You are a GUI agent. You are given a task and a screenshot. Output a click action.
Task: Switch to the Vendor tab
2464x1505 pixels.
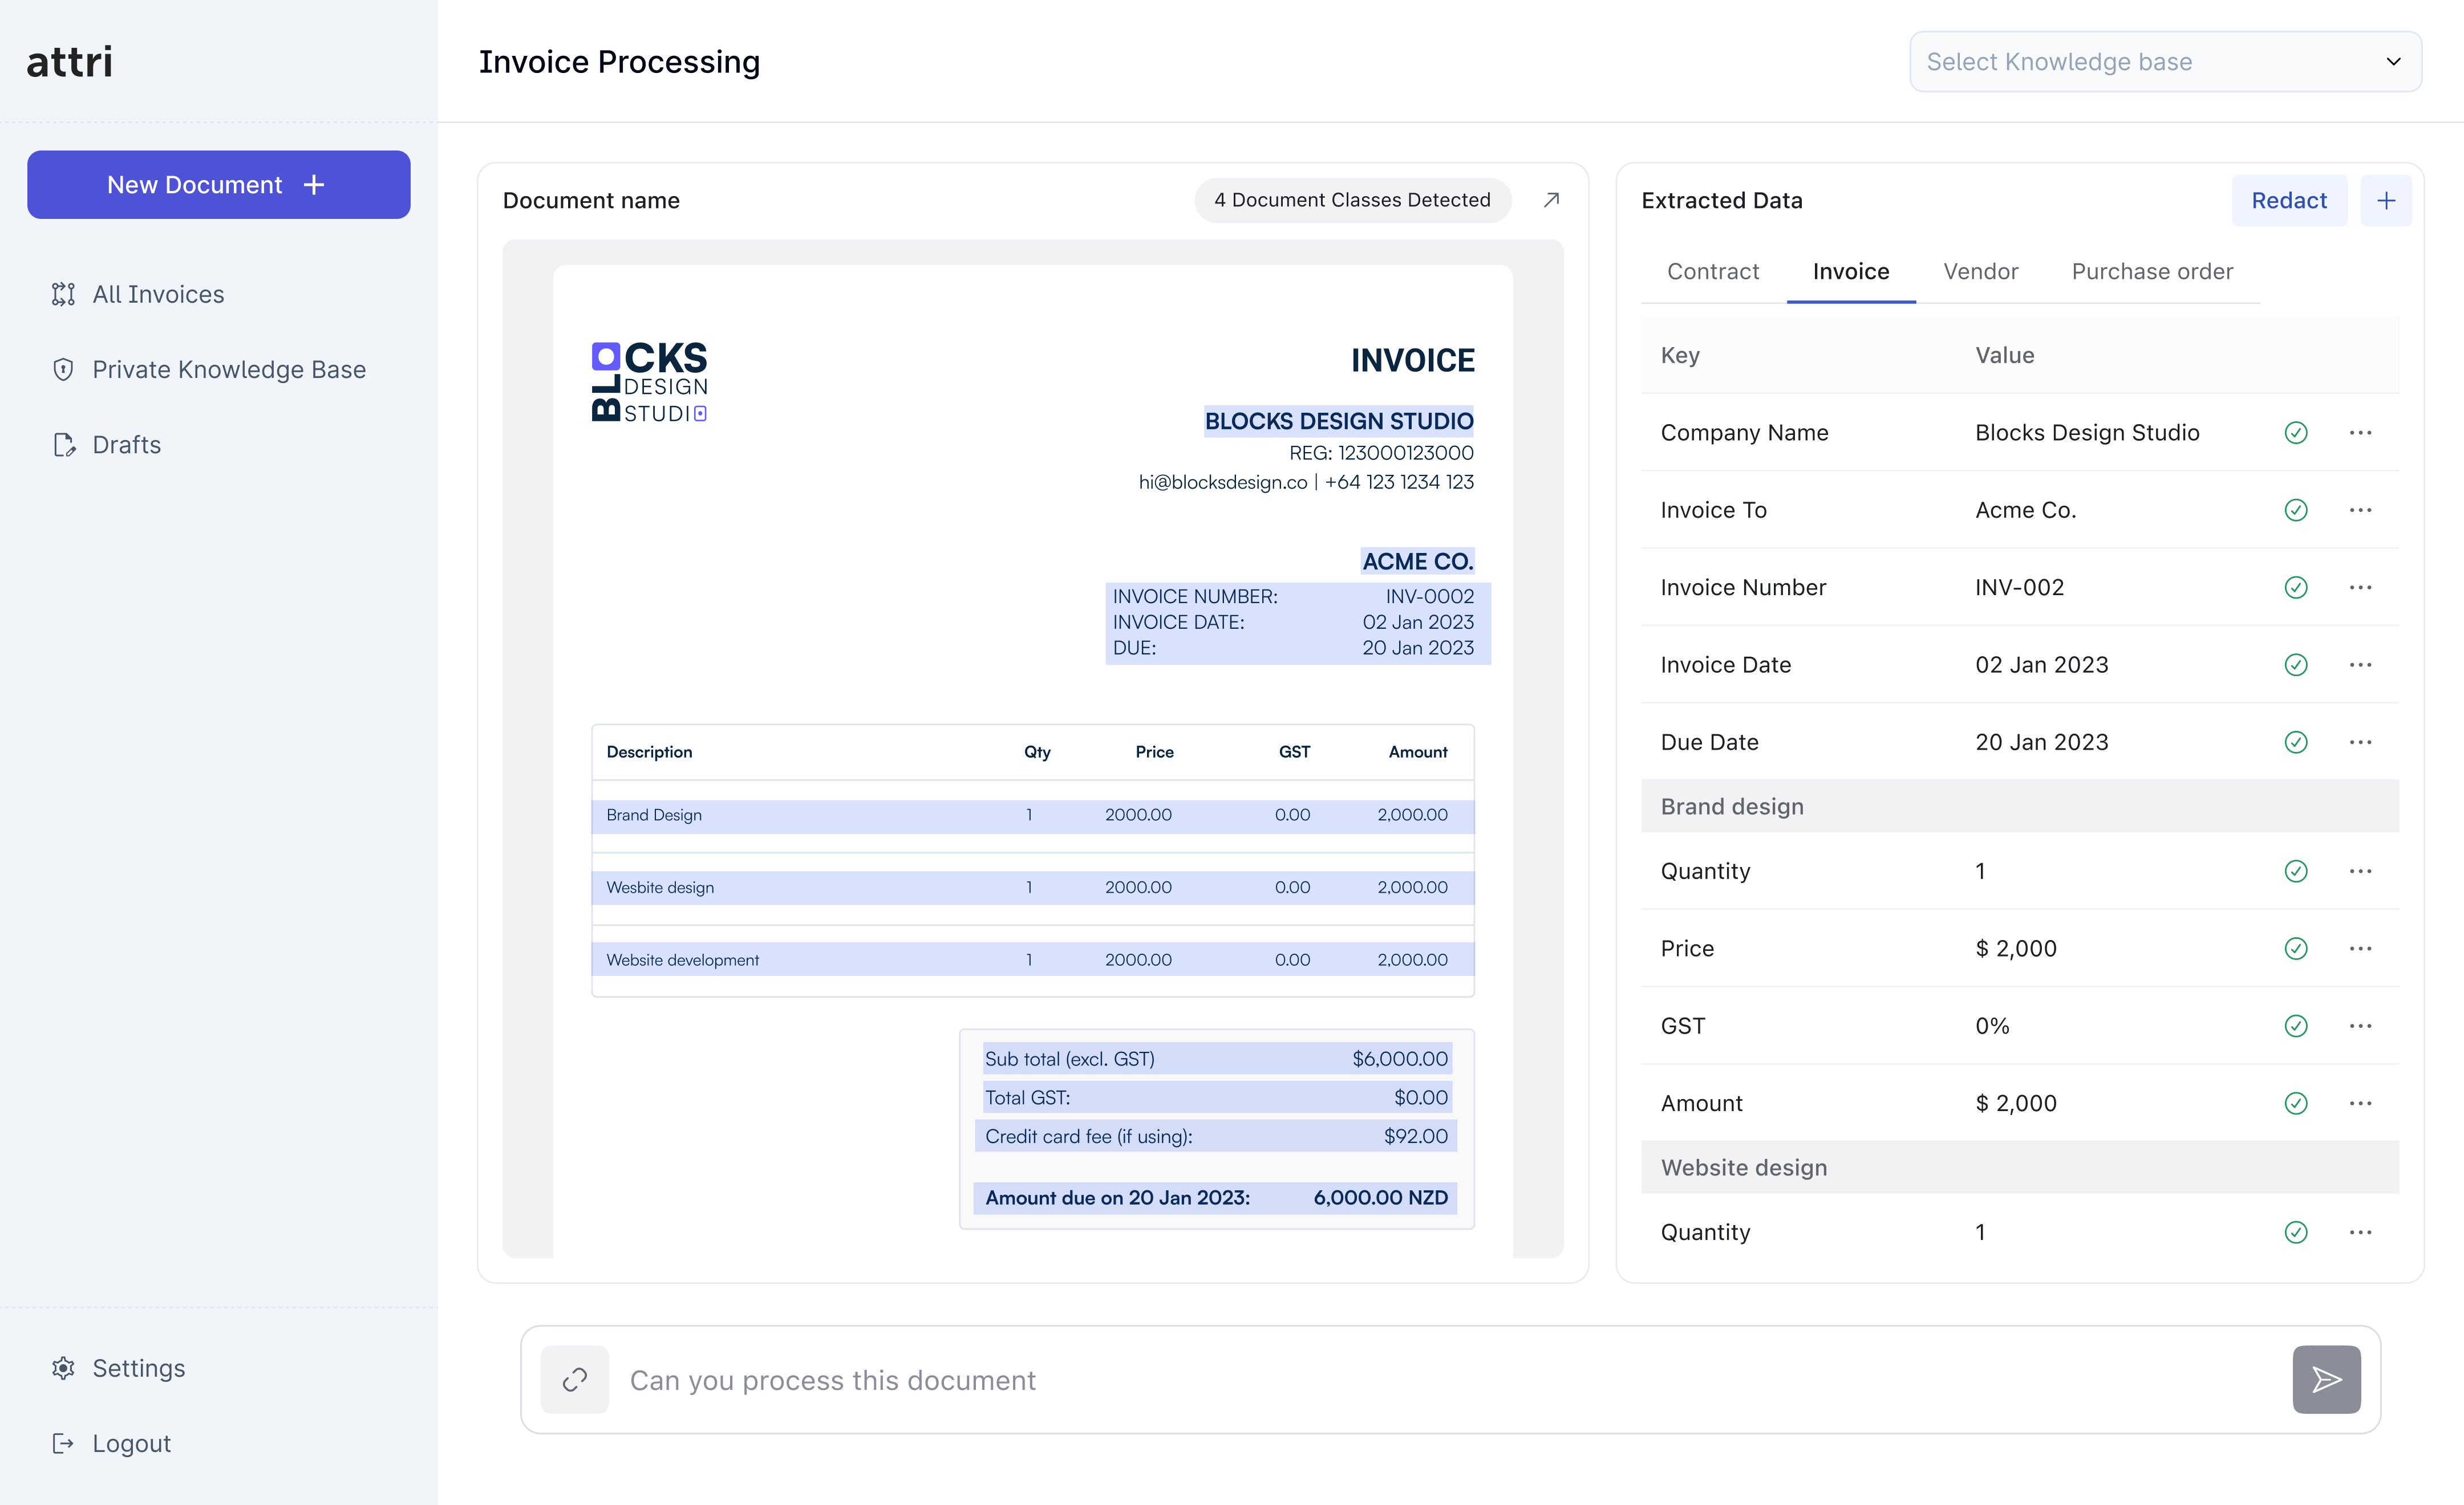(1981, 272)
